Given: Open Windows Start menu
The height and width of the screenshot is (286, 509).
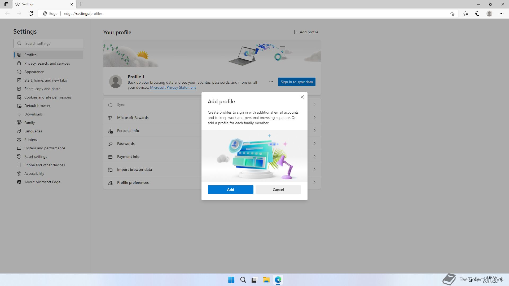Looking at the screenshot, I should tap(231, 280).
